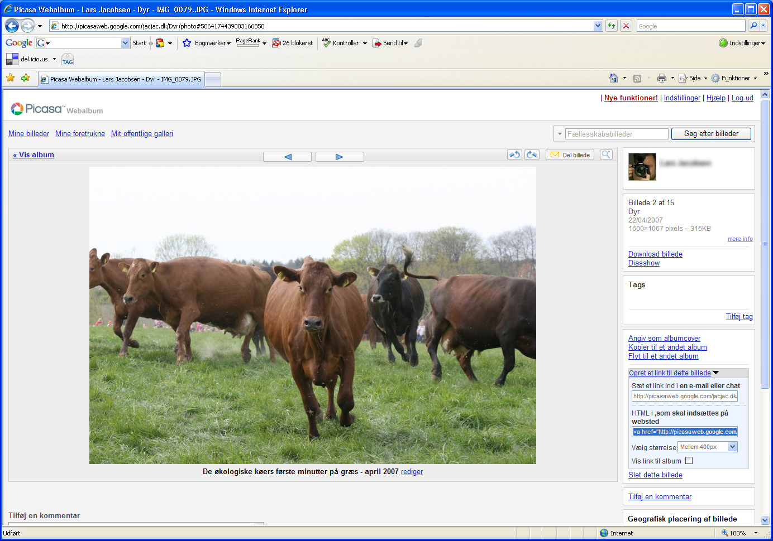The width and height of the screenshot is (773, 541).
Task: Open the Home page icon
Action: point(613,78)
